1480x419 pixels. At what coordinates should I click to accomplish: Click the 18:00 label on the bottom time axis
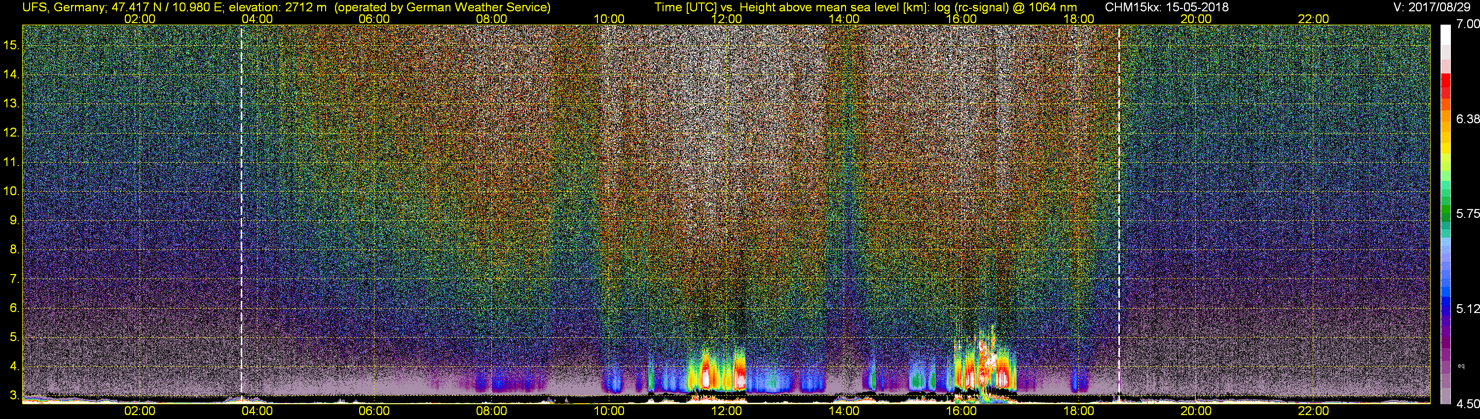pyautogui.click(x=1079, y=411)
